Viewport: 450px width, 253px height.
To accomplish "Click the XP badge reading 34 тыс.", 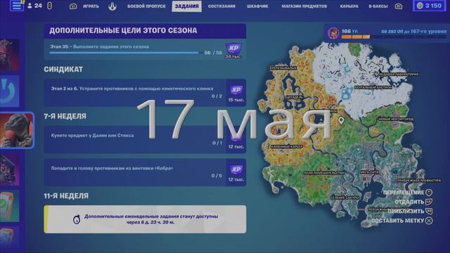I will click(x=233, y=51).
